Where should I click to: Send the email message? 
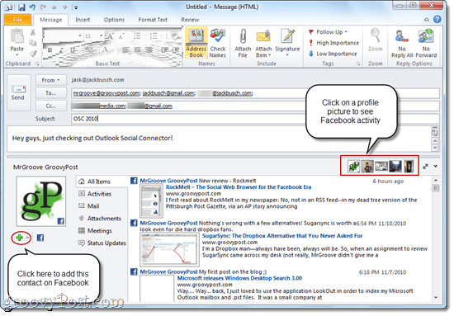coord(18,93)
